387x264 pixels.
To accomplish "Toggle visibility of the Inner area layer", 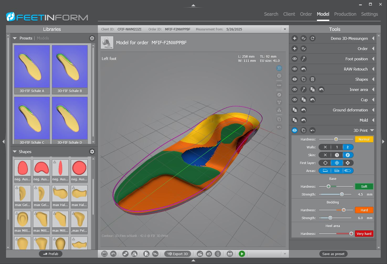I will point(294,89).
